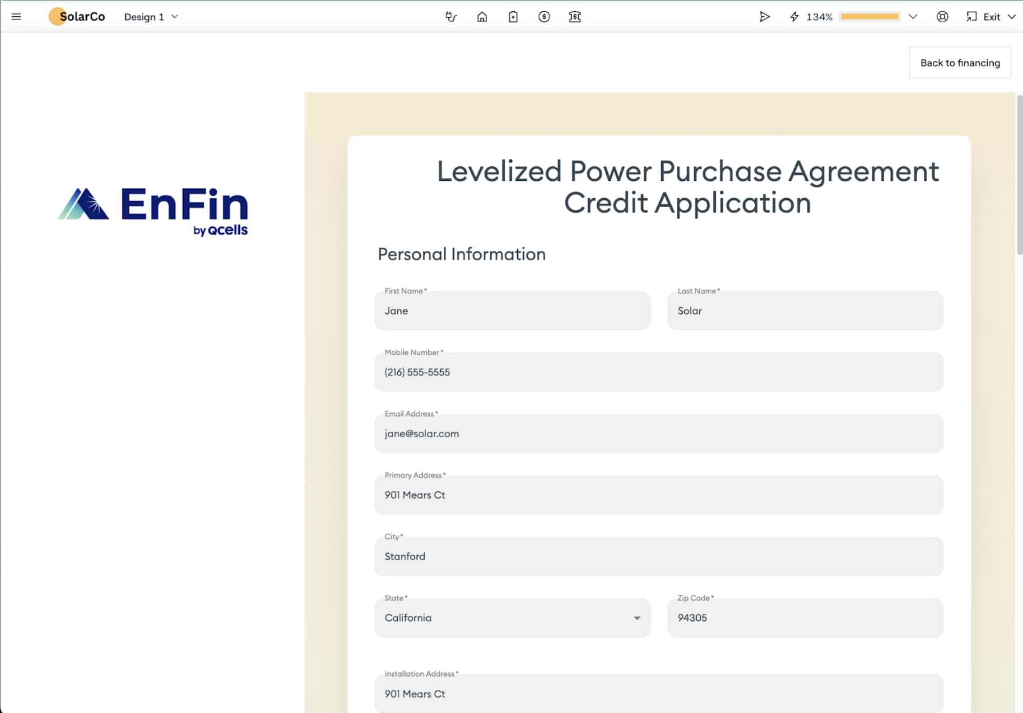Open the bank financing icon
The image size is (1023, 713).
coord(574,17)
